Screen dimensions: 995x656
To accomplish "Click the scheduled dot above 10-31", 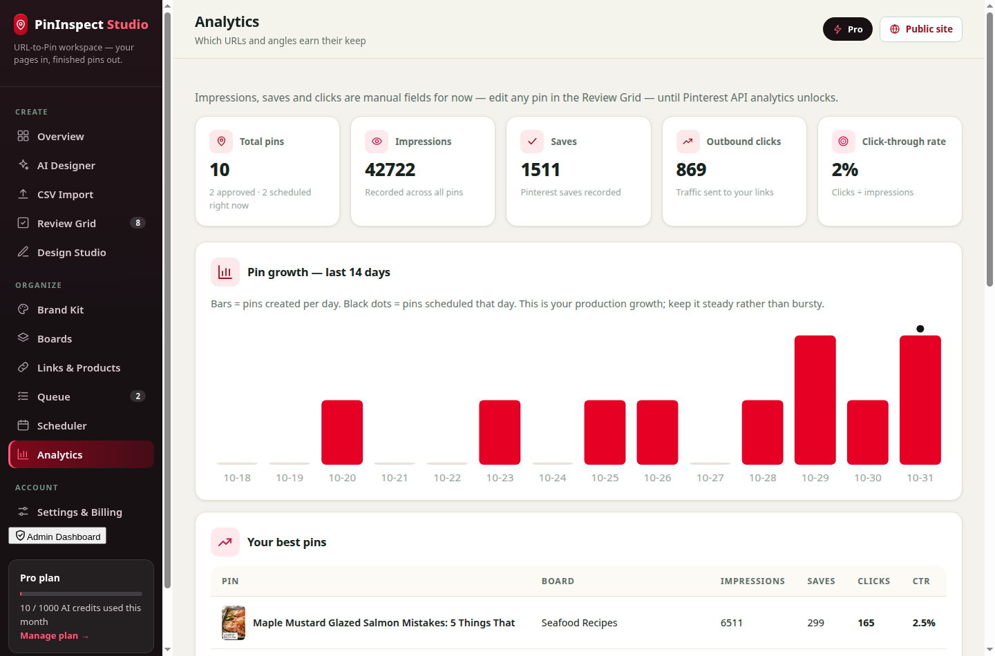I will point(920,329).
